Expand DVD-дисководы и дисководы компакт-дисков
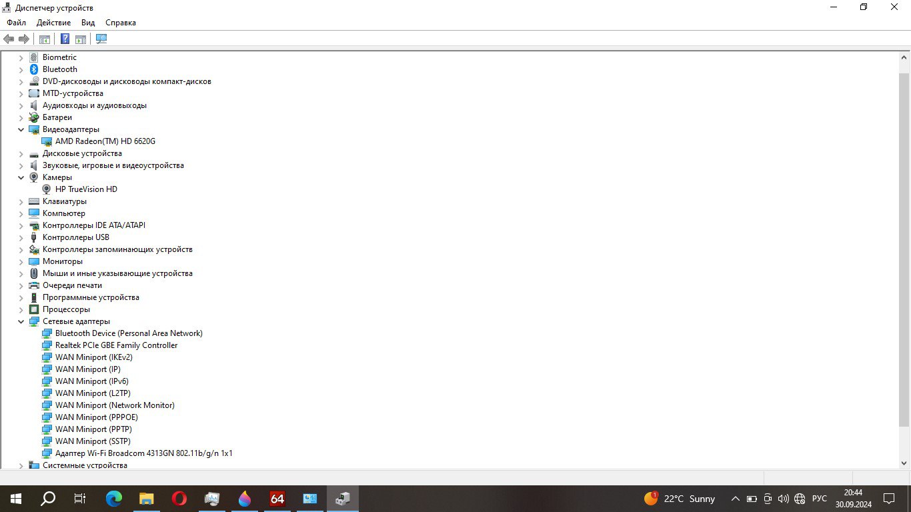Image resolution: width=911 pixels, height=512 pixels. point(21,81)
